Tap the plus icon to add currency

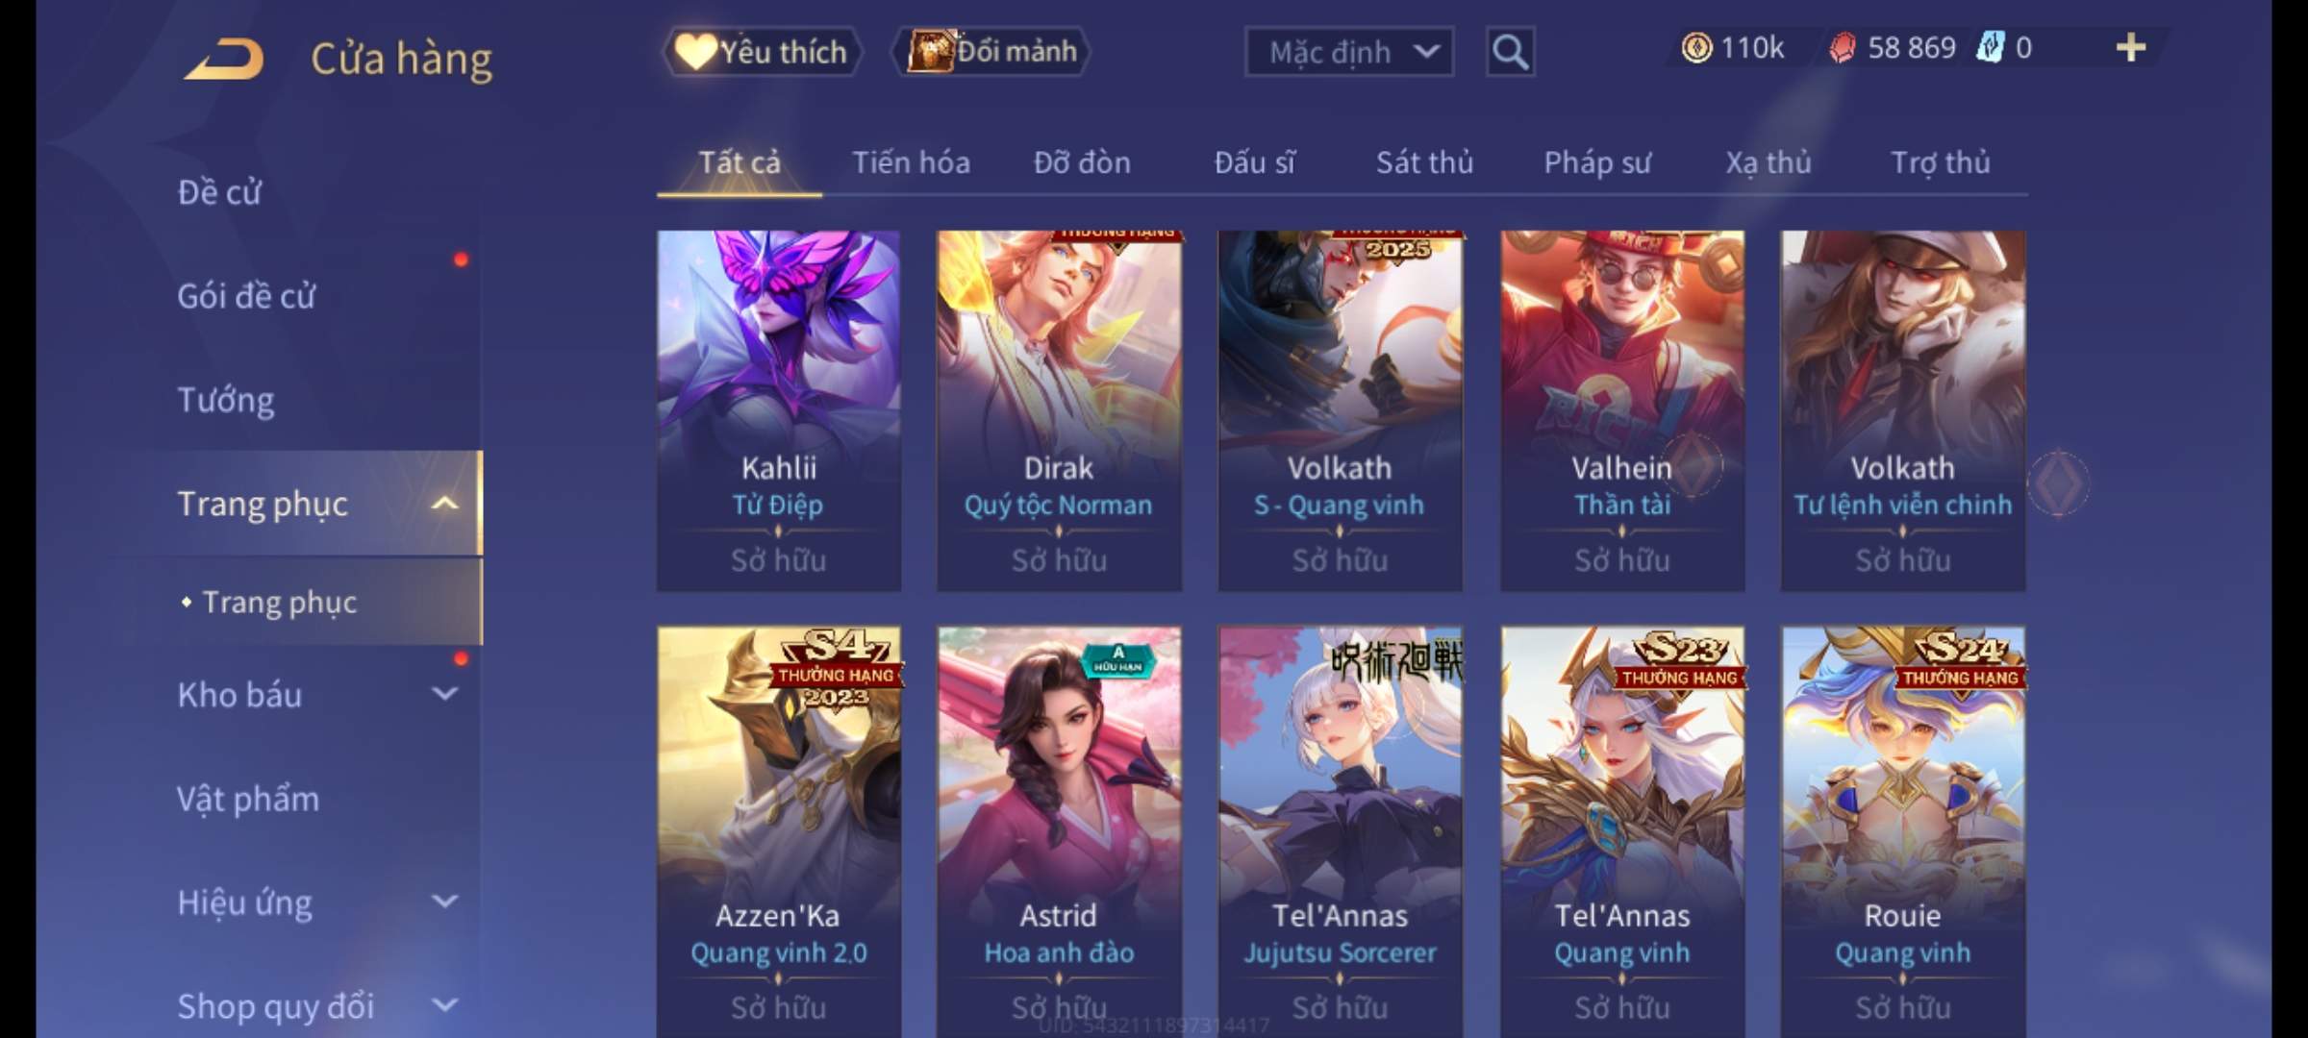click(x=2131, y=47)
